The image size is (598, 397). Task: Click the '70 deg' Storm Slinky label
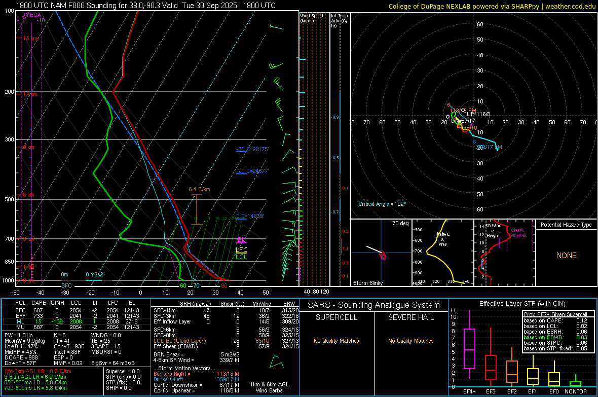(400, 223)
